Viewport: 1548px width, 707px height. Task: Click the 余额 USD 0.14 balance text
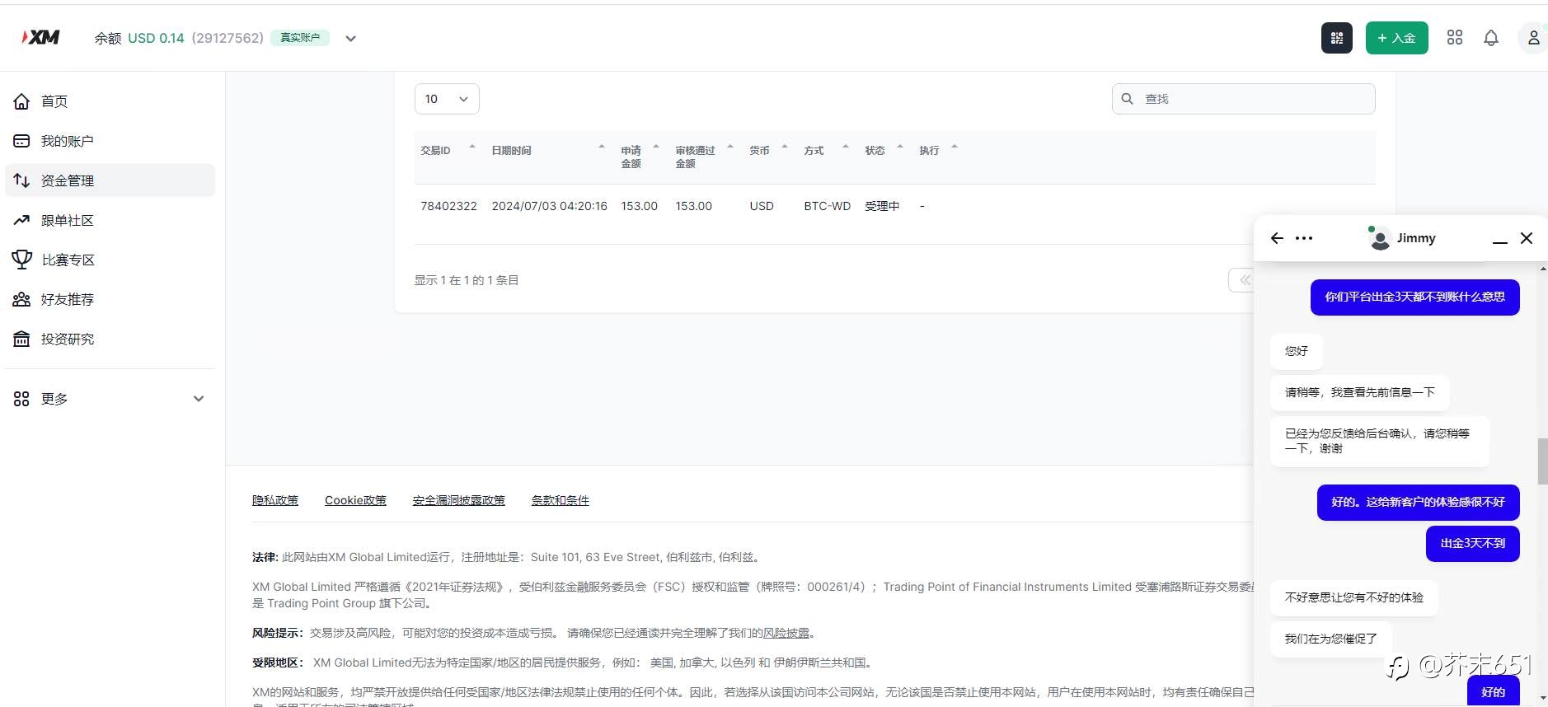point(139,38)
